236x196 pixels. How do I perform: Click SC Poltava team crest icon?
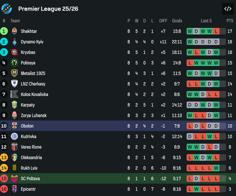[x=15, y=179]
